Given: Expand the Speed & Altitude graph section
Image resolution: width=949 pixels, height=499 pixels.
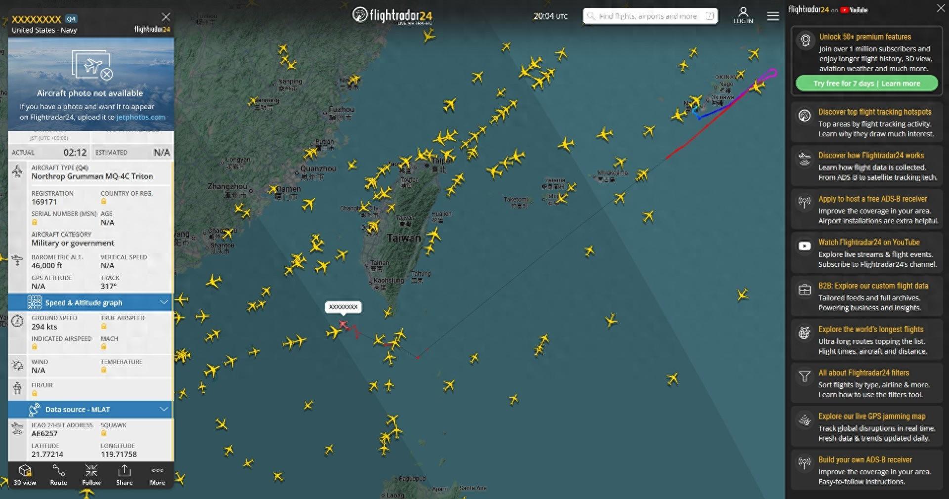Looking at the screenshot, I should (x=90, y=302).
